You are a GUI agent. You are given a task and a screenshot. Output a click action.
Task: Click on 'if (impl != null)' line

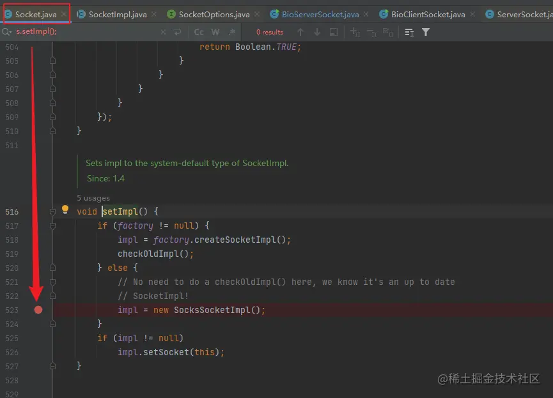point(141,338)
